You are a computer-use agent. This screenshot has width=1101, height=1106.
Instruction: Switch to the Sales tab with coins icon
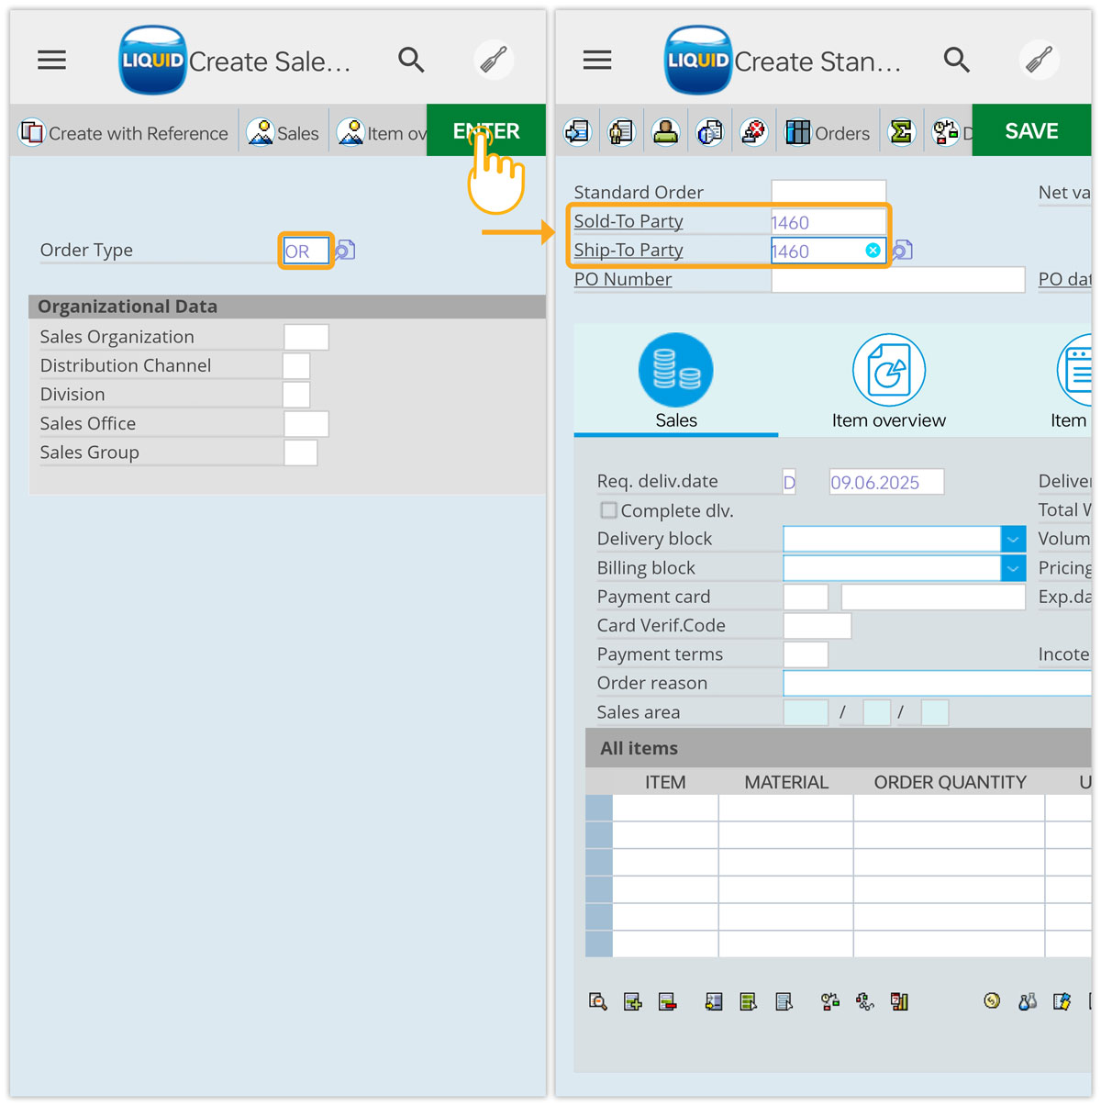coord(676,381)
